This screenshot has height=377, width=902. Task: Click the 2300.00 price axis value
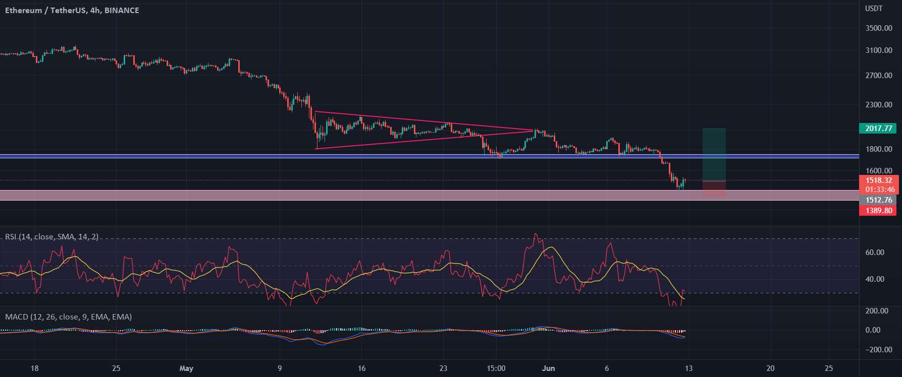[878, 105]
